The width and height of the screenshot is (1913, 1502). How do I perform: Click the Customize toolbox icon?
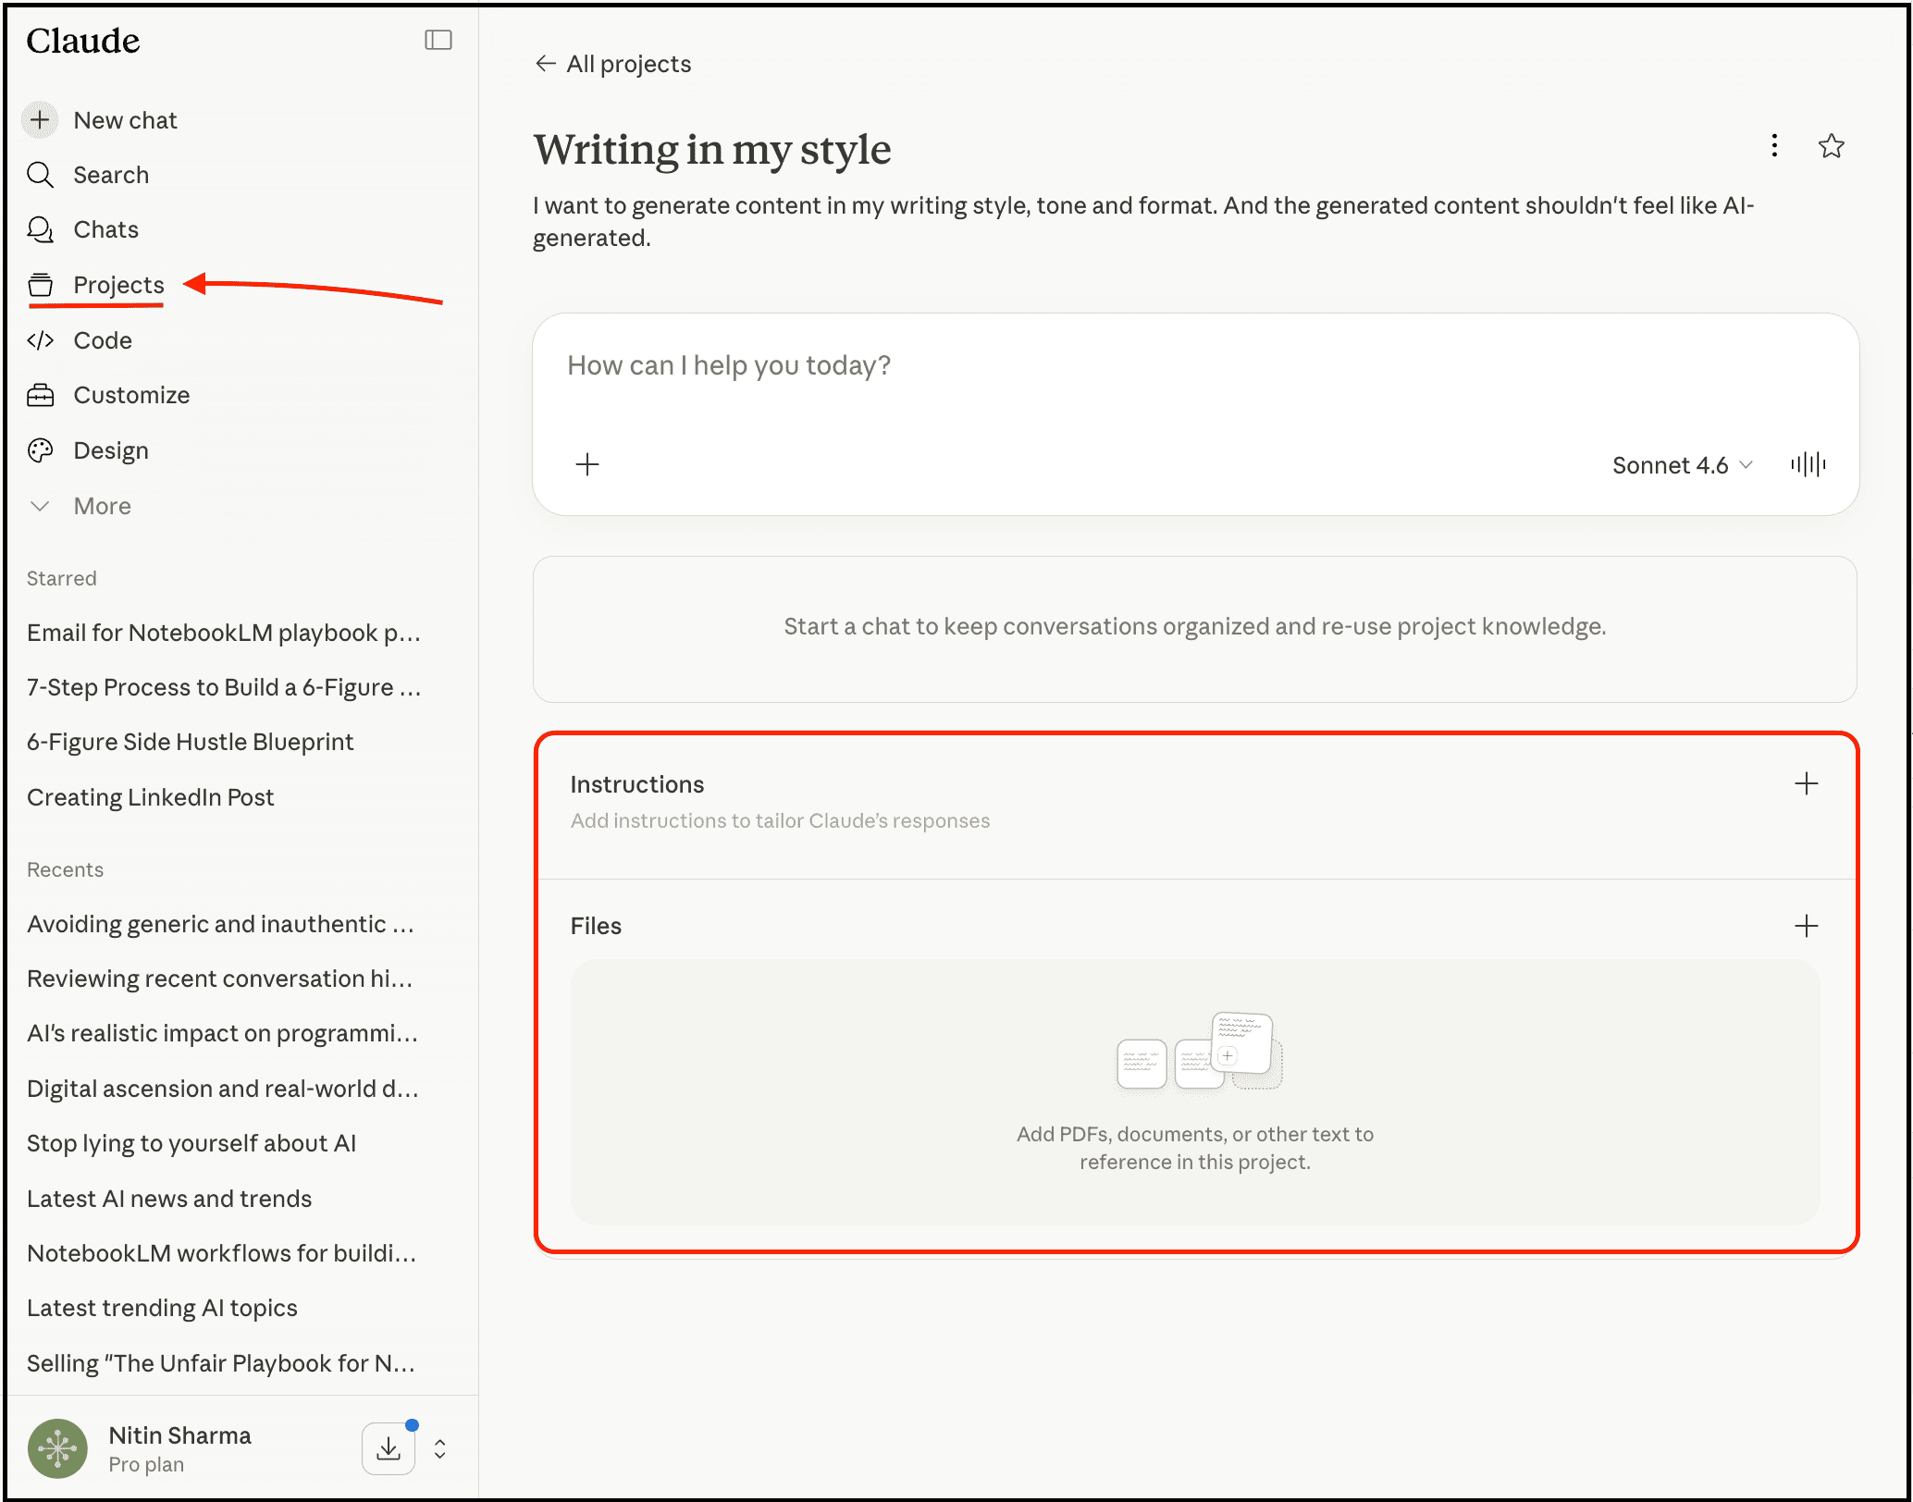[40, 395]
